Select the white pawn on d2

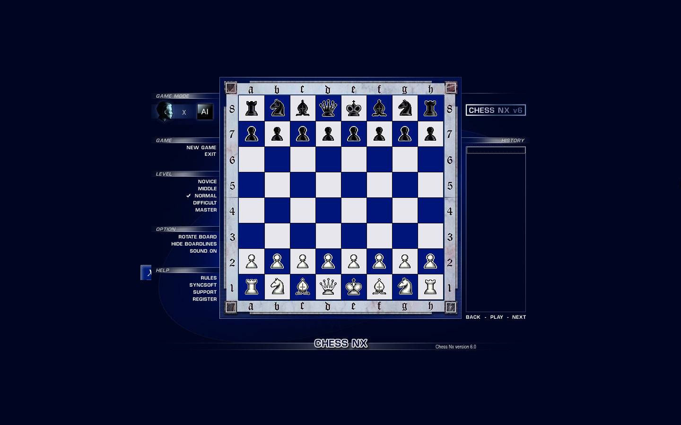tap(328, 261)
